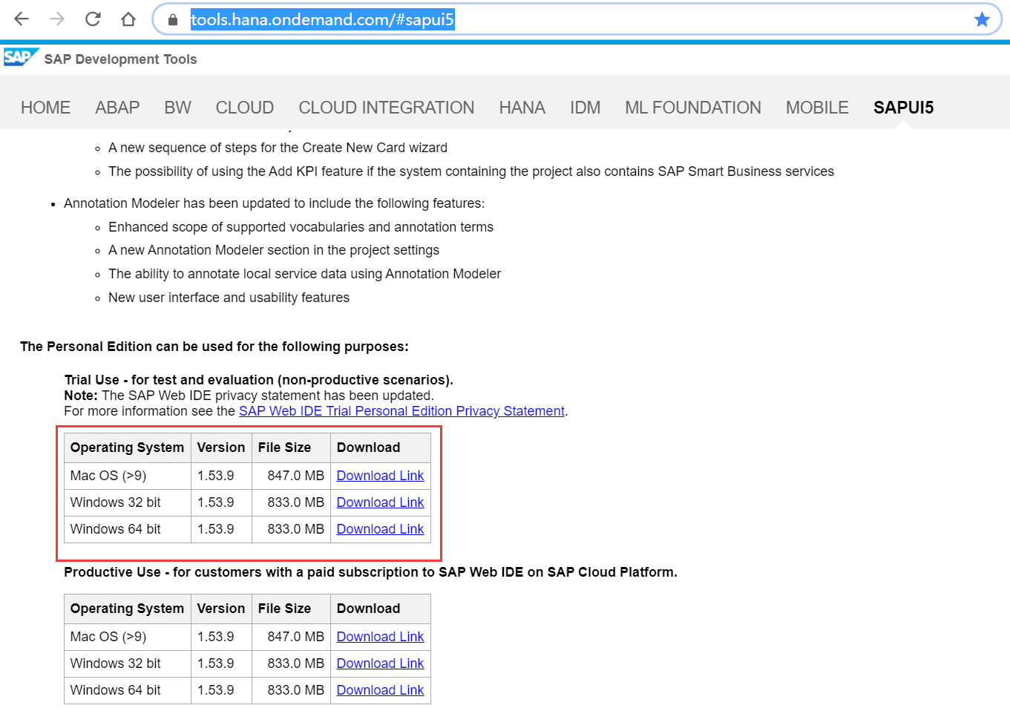This screenshot has width=1010, height=708.
Task: Click Trial table Version header
Action: (x=221, y=448)
